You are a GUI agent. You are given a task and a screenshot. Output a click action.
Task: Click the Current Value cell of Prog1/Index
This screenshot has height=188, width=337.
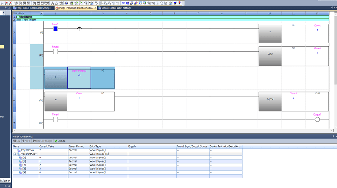53,150
